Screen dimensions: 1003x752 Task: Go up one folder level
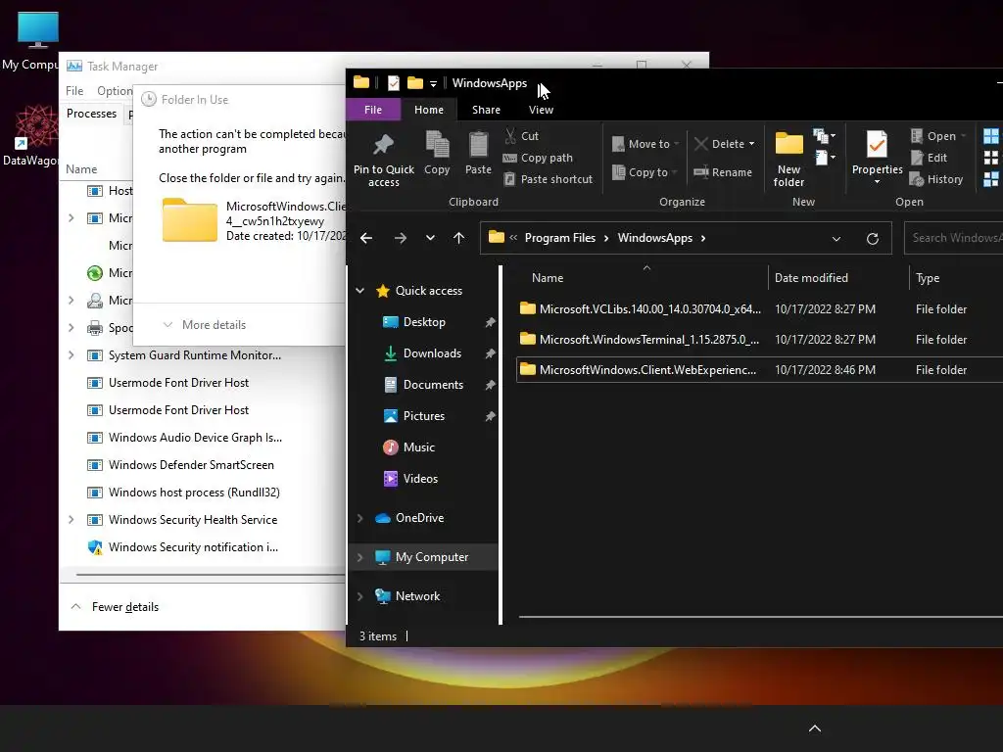click(x=458, y=238)
